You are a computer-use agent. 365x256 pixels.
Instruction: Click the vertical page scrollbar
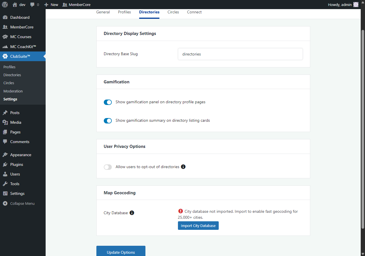coord(363,129)
